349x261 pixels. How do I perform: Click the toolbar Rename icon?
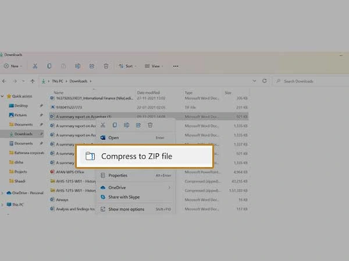78,66
